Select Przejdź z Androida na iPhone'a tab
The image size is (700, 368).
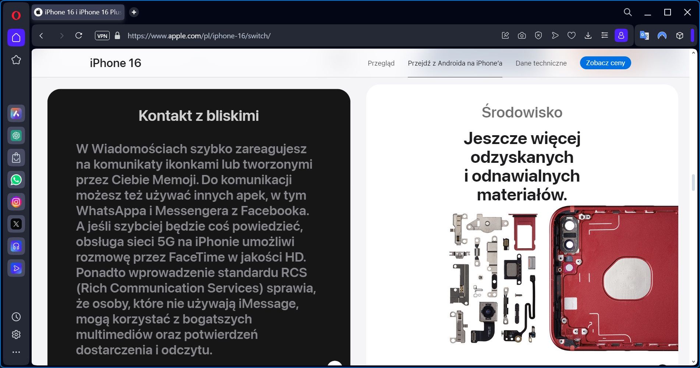(455, 63)
